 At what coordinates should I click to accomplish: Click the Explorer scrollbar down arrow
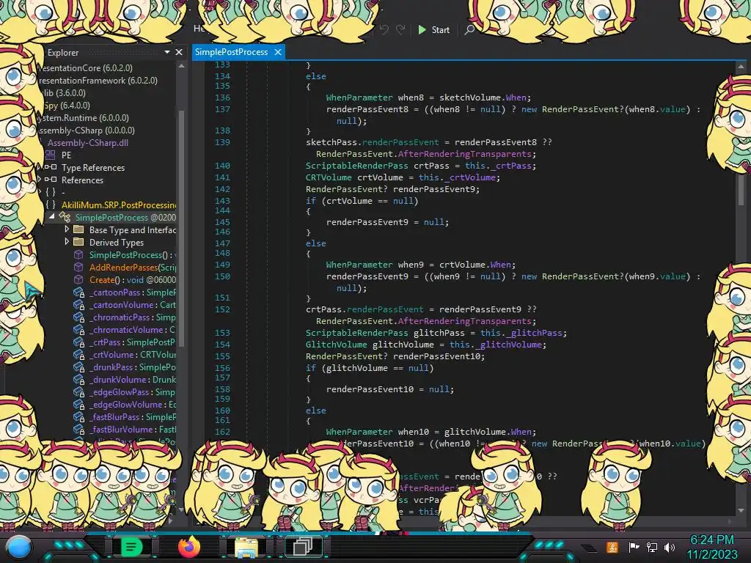tap(181, 510)
